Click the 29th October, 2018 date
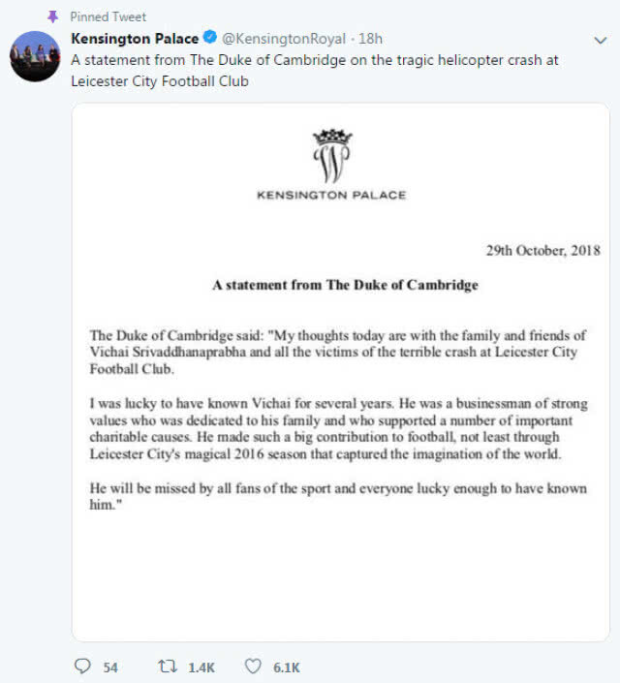The width and height of the screenshot is (620, 683). click(x=543, y=251)
